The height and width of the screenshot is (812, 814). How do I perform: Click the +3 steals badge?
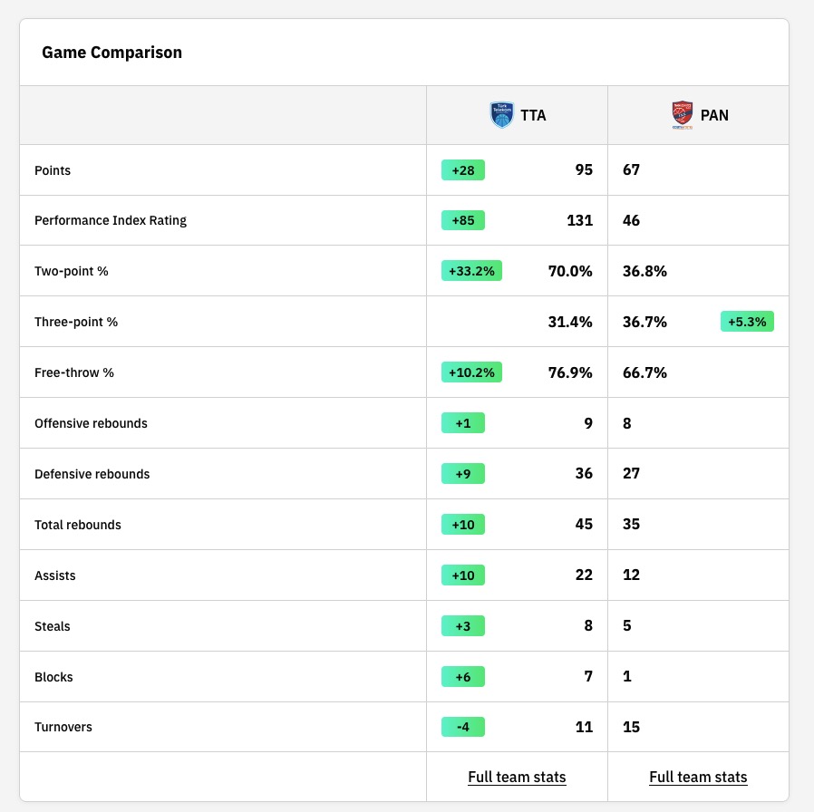click(x=463, y=625)
